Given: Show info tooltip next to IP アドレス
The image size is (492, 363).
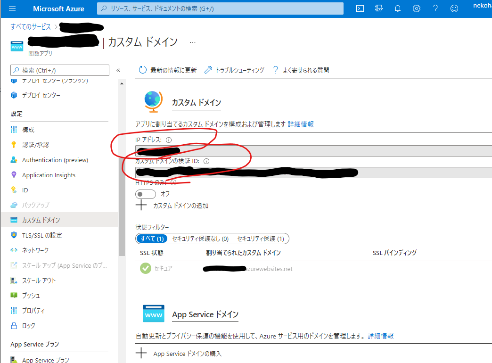Looking at the screenshot, I should tap(169, 140).
